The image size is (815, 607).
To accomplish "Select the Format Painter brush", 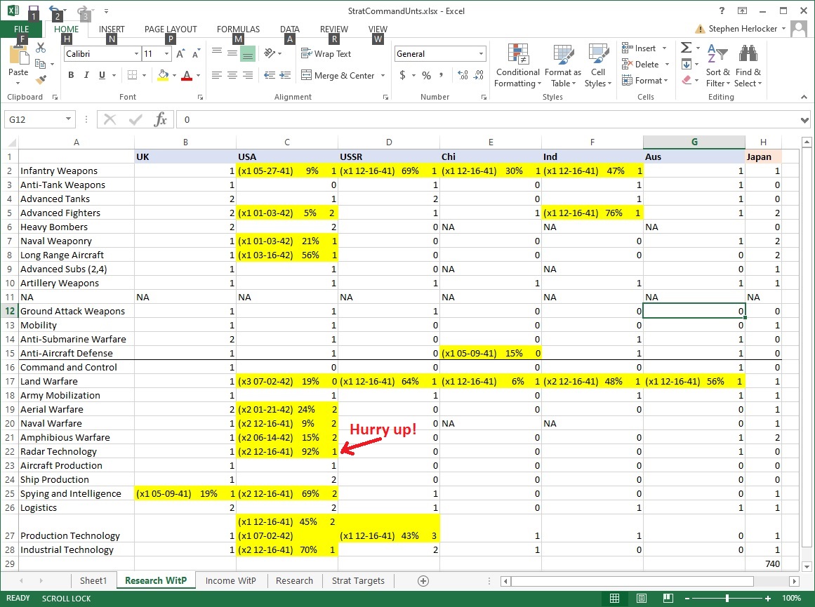I will point(41,79).
